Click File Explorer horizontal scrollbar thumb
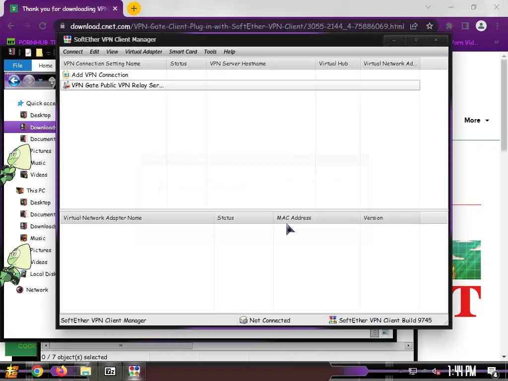The width and height of the screenshot is (508, 381). [121, 345]
